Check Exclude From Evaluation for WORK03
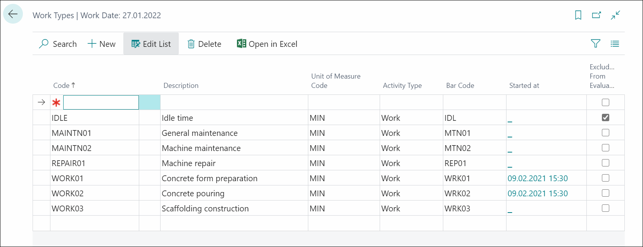Screen dimensions: 643x247 pyautogui.click(x=605, y=208)
